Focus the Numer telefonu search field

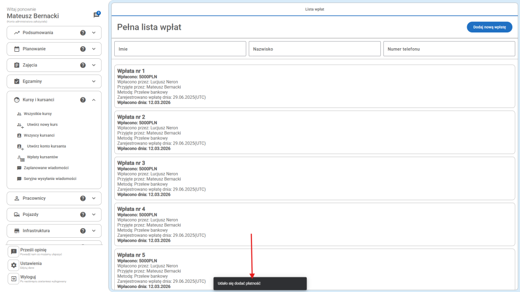pyautogui.click(x=449, y=49)
